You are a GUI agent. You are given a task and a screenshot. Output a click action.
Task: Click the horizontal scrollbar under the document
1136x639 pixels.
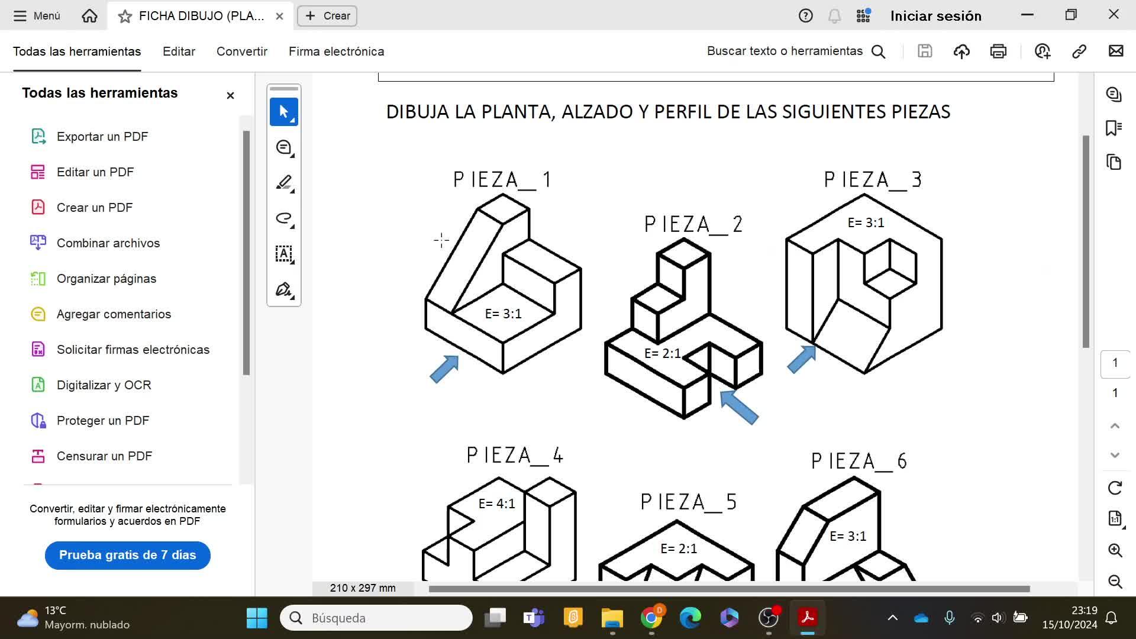pos(728,589)
